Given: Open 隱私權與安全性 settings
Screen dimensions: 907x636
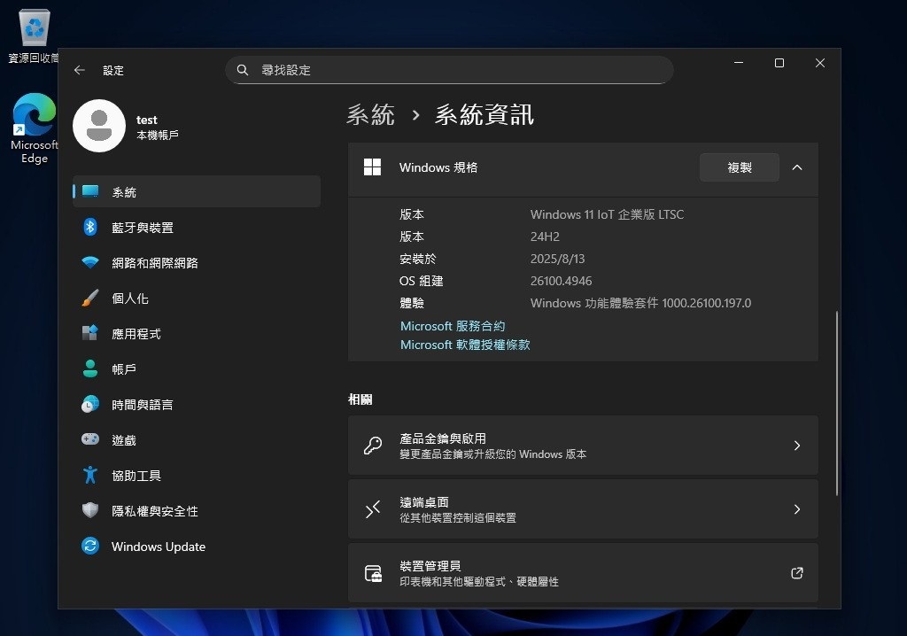Looking at the screenshot, I should click(197, 510).
